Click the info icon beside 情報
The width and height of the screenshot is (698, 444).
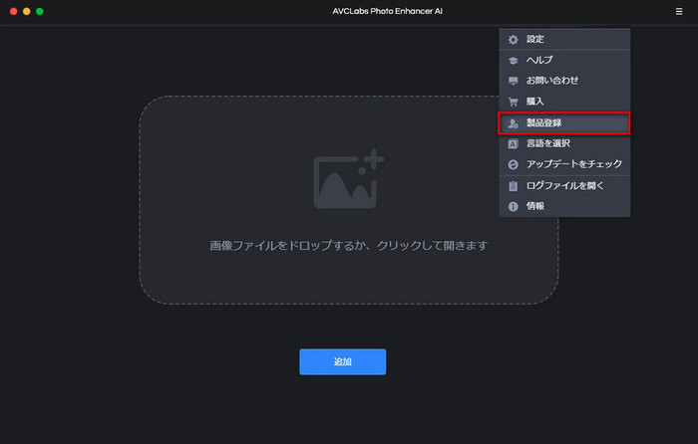[x=513, y=206]
